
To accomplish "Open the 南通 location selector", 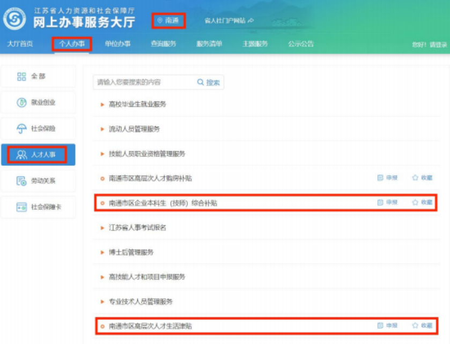I will [168, 20].
